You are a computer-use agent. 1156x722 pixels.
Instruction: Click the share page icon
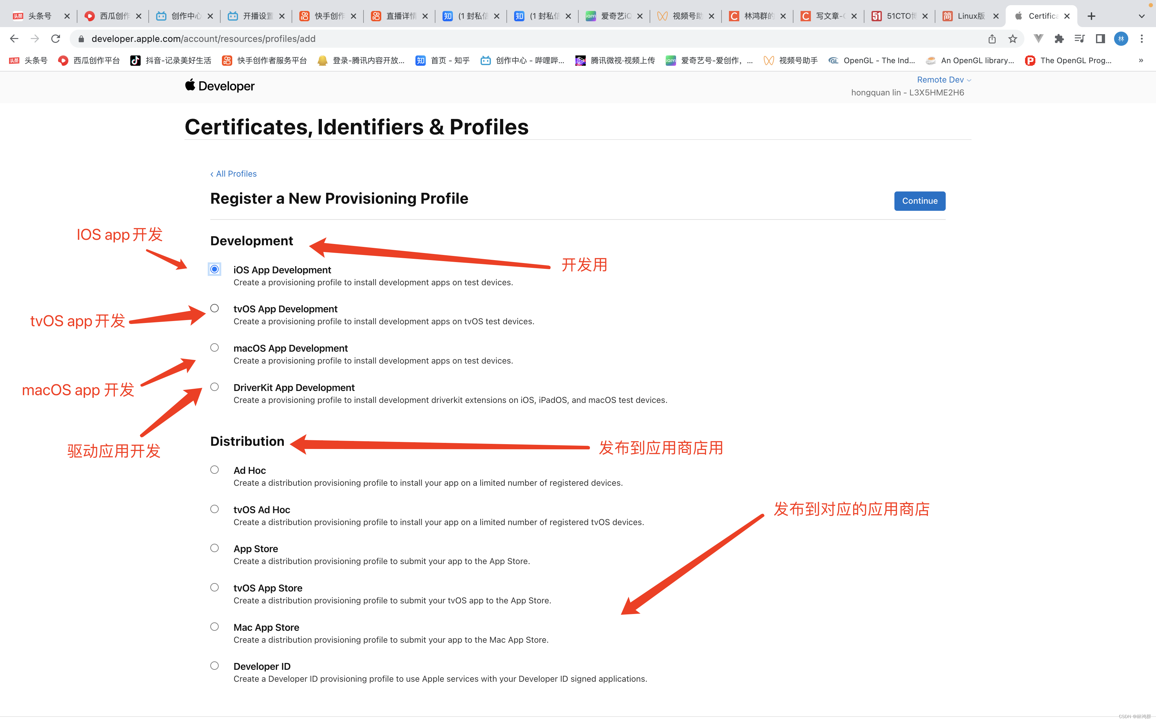[x=992, y=39]
